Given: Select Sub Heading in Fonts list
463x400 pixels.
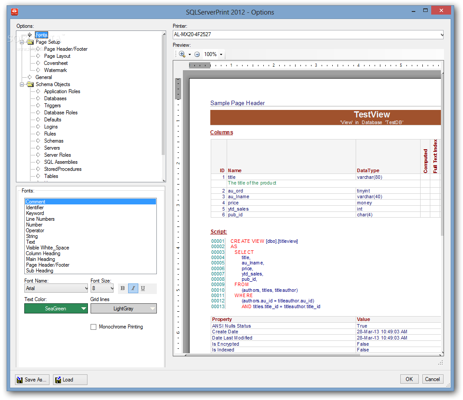Looking at the screenshot, I should [91, 271].
